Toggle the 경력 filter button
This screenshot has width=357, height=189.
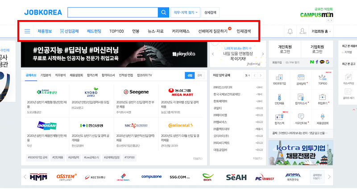point(199,75)
